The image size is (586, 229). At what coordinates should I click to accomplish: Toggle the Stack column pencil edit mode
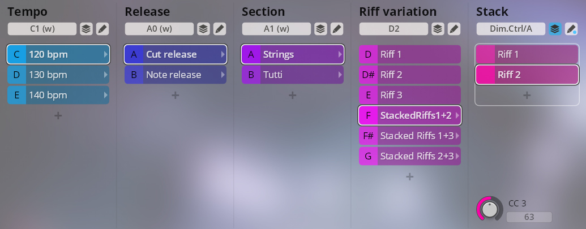coord(571,29)
